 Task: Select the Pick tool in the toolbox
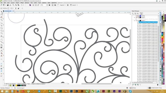point(2,11)
